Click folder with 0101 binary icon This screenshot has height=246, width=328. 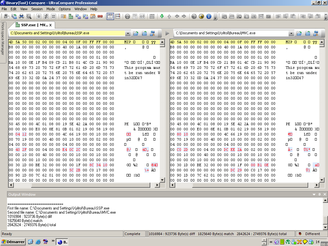(x=232, y=16)
